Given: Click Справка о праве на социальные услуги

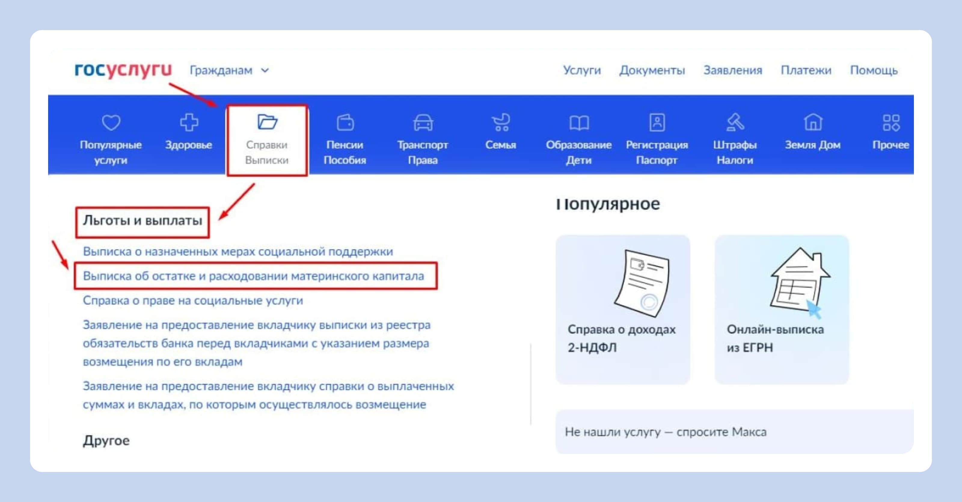Looking at the screenshot, I should point(193,300).
